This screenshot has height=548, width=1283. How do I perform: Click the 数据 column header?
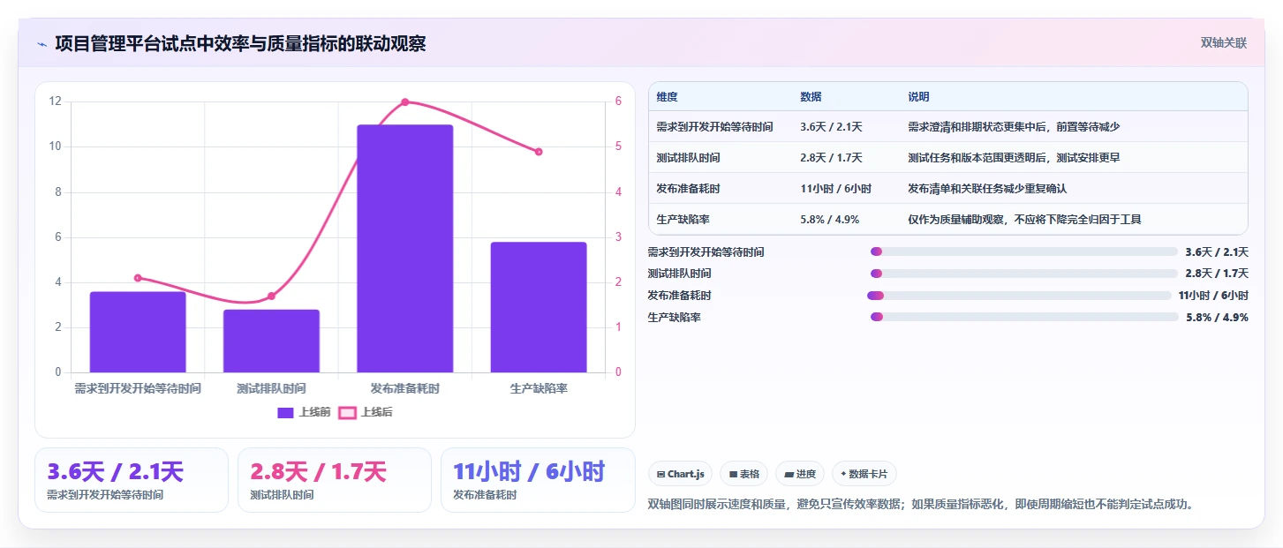[811, 97]
